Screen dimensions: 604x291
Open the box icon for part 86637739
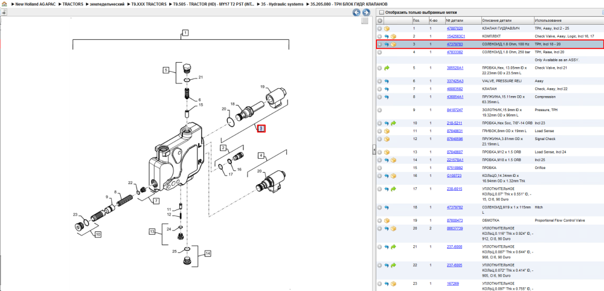click(x=393, y=228)
